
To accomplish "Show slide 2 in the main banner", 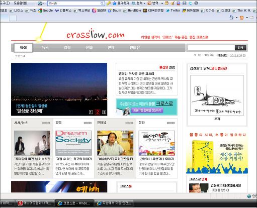I will pos(98,112).
